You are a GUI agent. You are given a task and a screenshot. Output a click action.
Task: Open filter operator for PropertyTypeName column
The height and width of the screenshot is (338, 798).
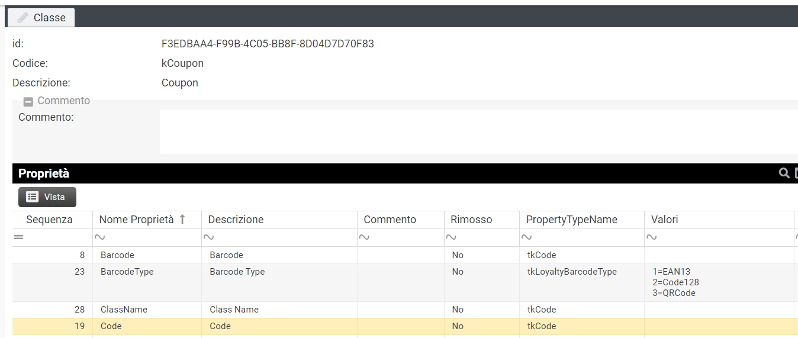click(x=526, y=237)
